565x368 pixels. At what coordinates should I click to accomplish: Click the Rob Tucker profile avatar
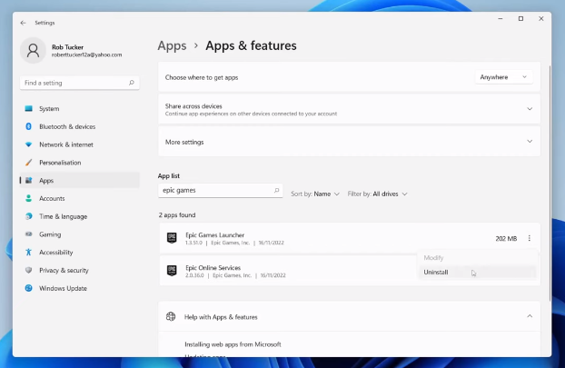click(33, 51)
